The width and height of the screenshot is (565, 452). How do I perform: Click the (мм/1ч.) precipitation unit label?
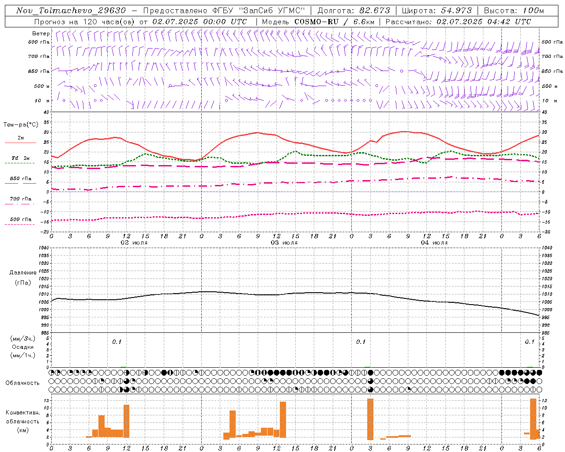click(23, 355)
